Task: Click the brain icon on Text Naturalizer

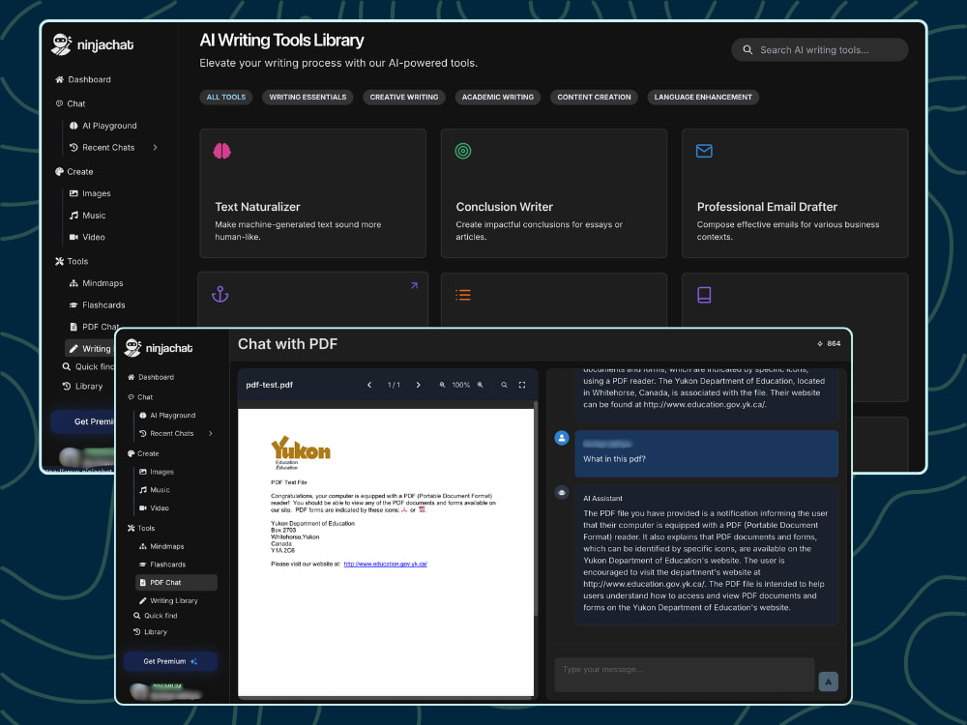Action: [222, 151]
